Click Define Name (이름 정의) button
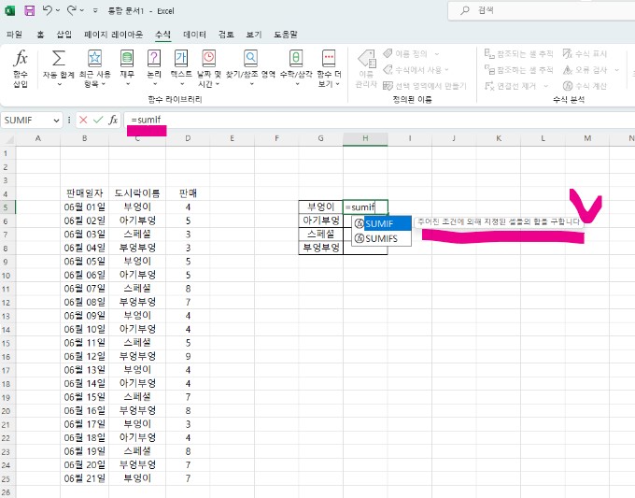Image resolution: width=635 pixels, height=498 pixels. click(x=406, y=53)
